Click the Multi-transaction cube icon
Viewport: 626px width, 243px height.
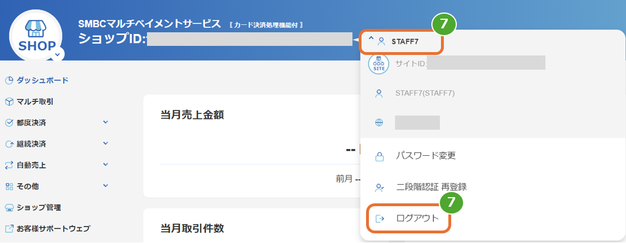pyautogui.click(x=9, y=102)
